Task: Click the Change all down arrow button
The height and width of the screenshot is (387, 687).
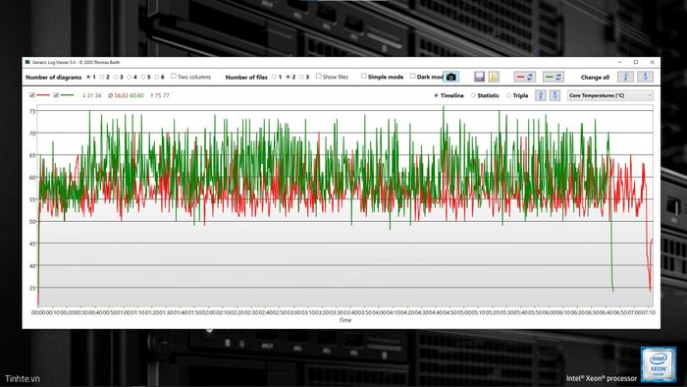Action: point(646,77)
